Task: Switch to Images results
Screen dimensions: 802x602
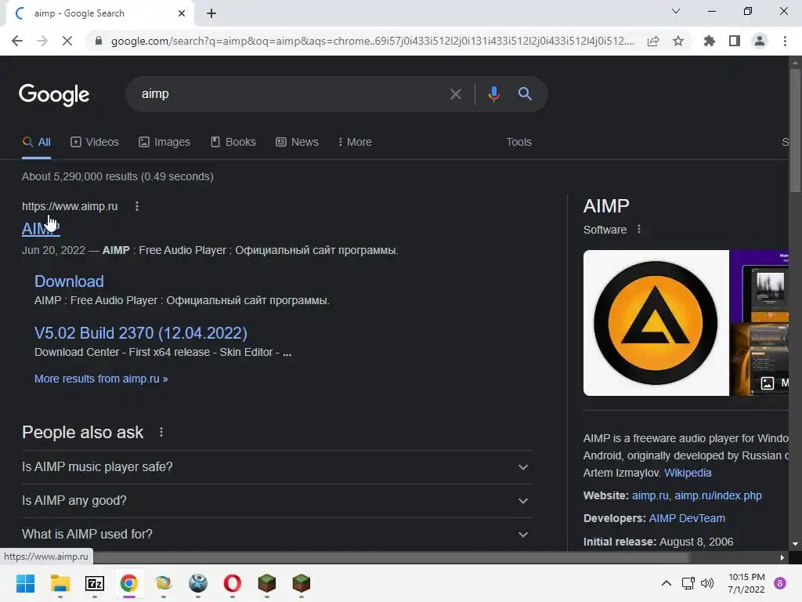Action: coord(164,143)
